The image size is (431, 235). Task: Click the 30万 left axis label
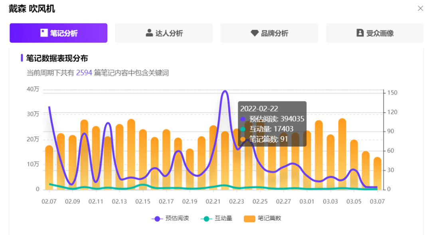coord(33,114)
